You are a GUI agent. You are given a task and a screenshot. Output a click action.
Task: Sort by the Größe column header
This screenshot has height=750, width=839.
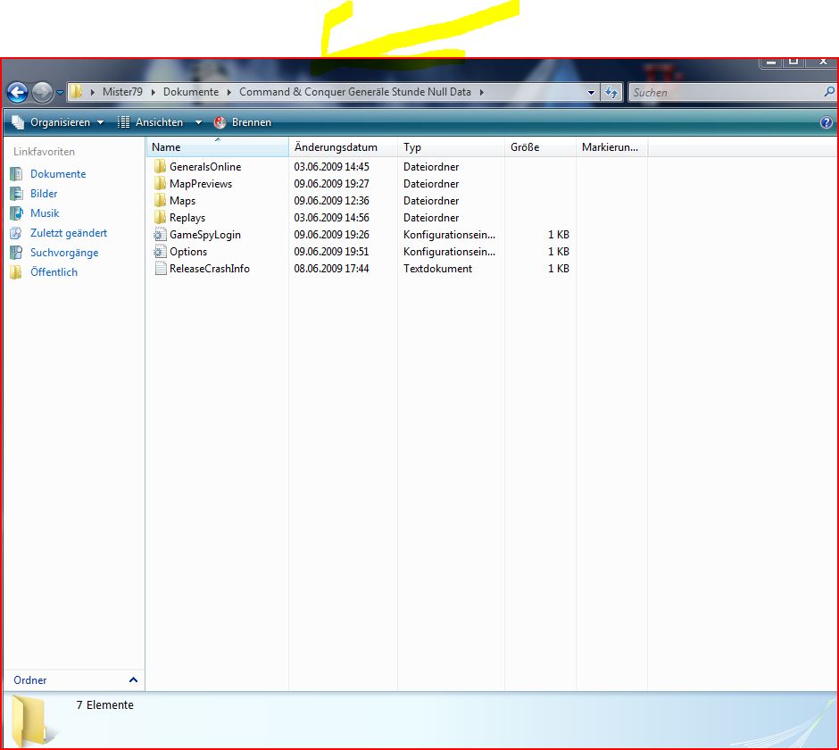pos(540,147)
